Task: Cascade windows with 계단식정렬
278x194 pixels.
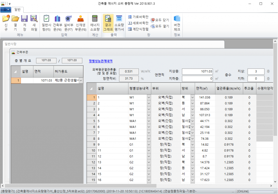Action: pyautogui.click(x=138, y=29)
